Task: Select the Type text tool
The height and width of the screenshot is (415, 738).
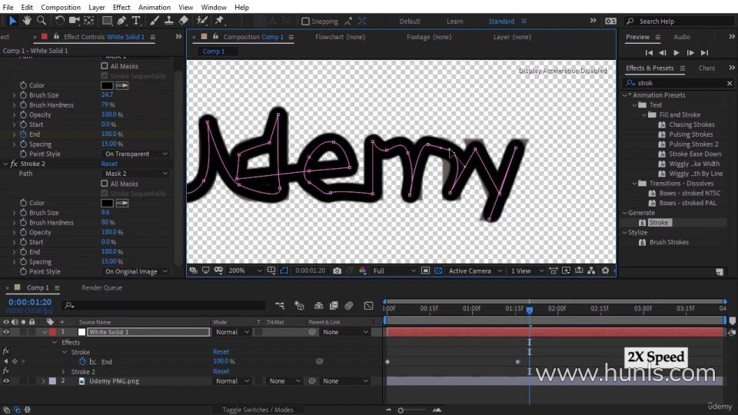Action: (x=136, y=21)
